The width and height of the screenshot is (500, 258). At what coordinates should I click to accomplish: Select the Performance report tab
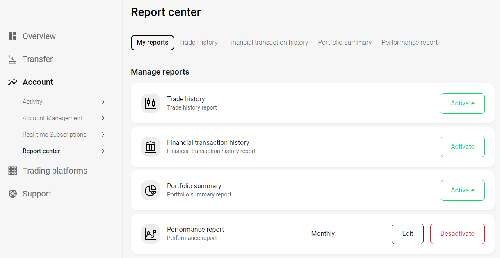click(410, 43)
